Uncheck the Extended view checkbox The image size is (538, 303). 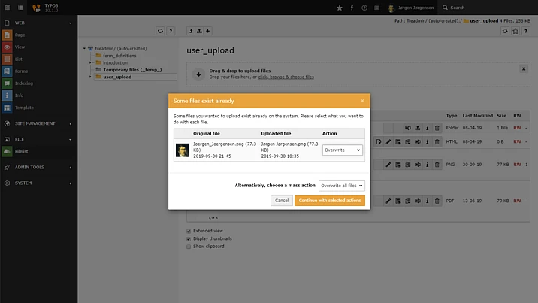(189, 231)
